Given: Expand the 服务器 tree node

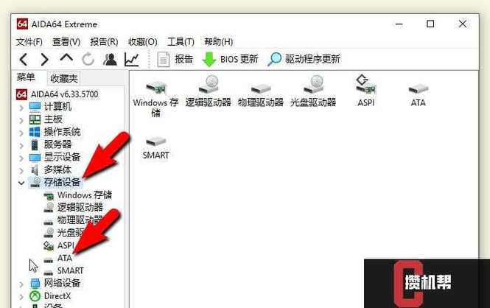Looking at the screenshot, I should tap(21, 146).
